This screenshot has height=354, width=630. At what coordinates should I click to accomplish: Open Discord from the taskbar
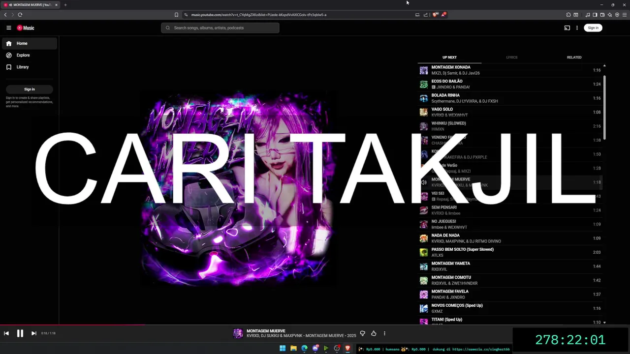click(315, 349)
